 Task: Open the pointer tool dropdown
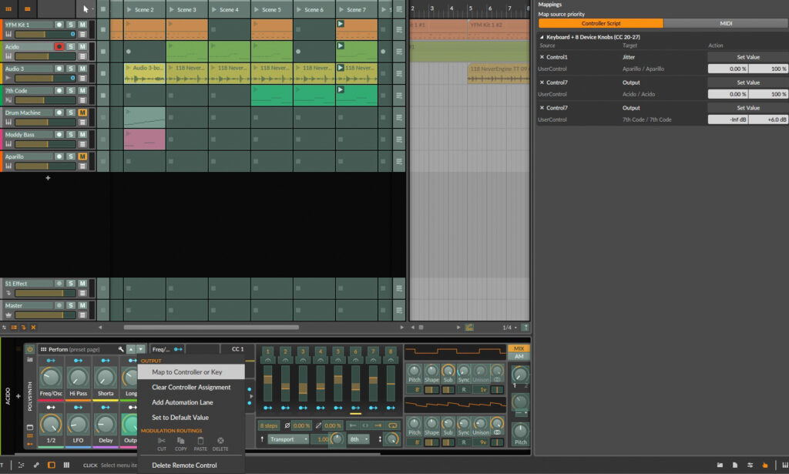point(87,9)
